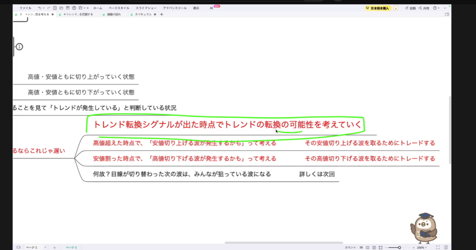Click the Open folder icon
The height and width of the screenshot is (250, 476).
pos(62,8)
